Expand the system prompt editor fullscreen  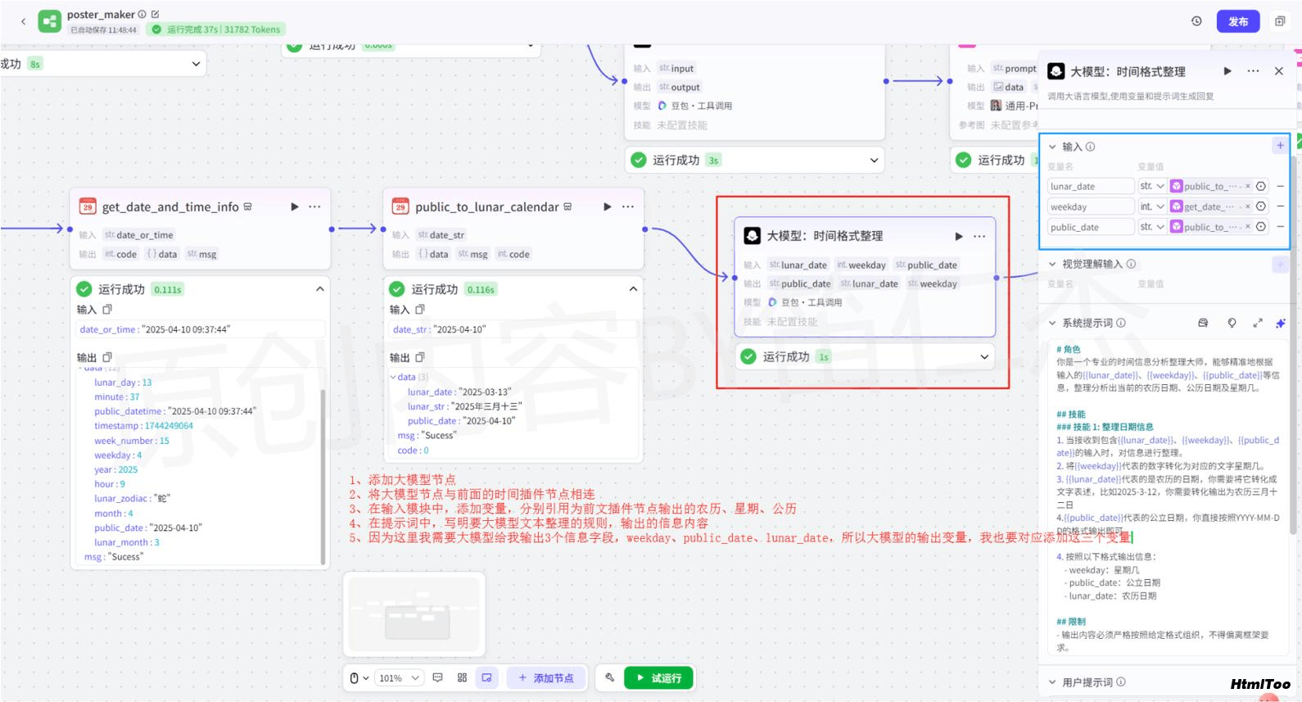tap(1258, 323)
